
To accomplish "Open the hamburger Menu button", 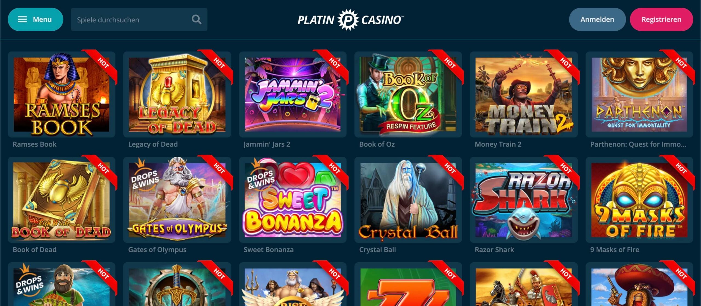I will [35, 19].
